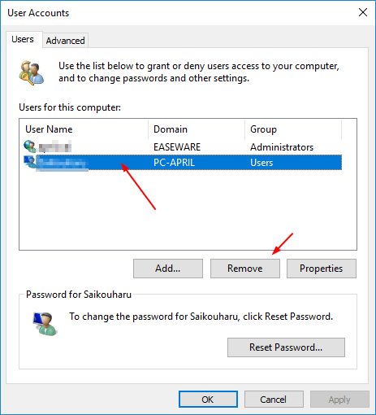Sort by the Group column header
Screen dimensions: 376x415
[293, 129]
